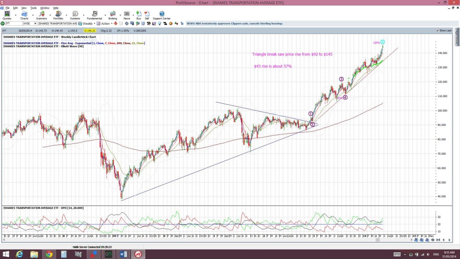The width and height of the screenshot is (460, 259).
Task: Open the Broking toolbar icon
Action: pyautogui.click(x=113, y=13)
